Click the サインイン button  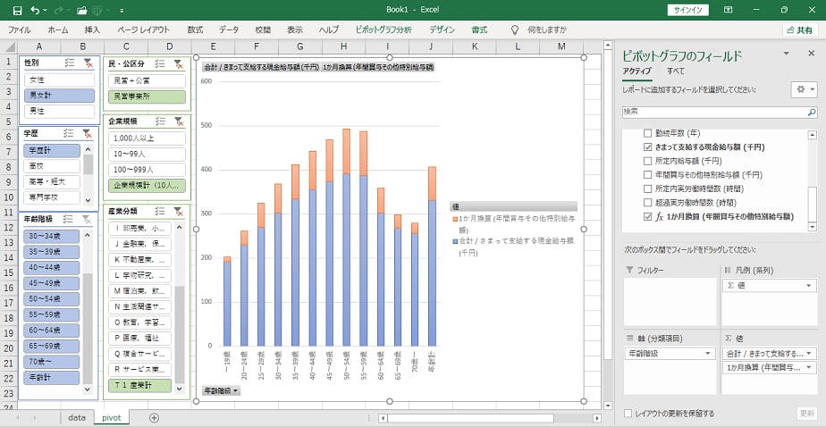(x=688, y=10)
